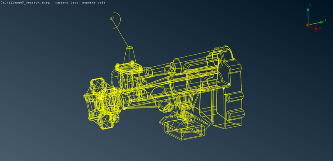333x161 pixels.
Task: Click white hot point near right housing top
Action: tap(229, 84)
